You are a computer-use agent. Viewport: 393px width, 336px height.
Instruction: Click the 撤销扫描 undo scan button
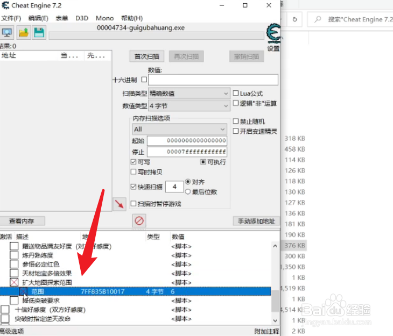click(x=247, y=56)
